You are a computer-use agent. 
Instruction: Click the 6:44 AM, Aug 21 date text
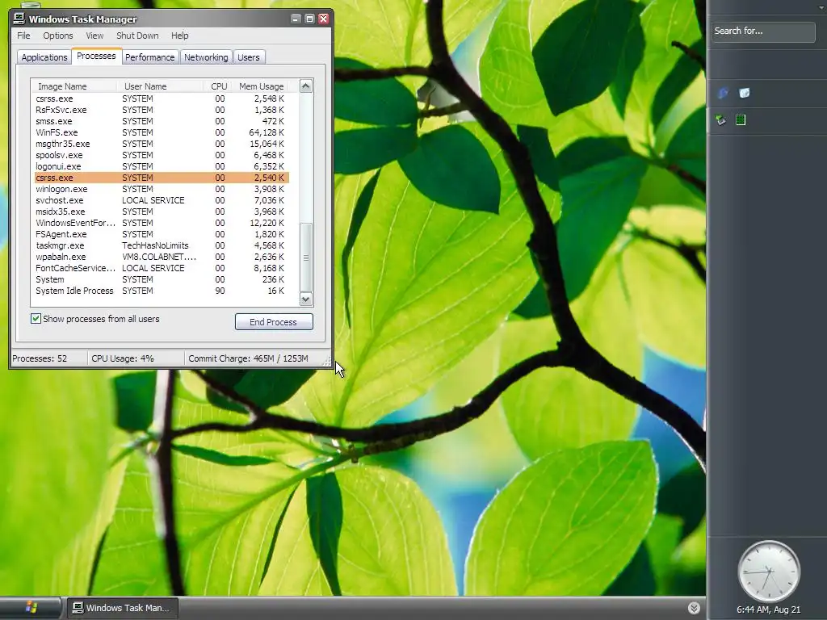click(769, 610)
